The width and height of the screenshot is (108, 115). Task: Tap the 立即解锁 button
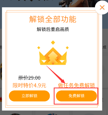click(29, 96)
